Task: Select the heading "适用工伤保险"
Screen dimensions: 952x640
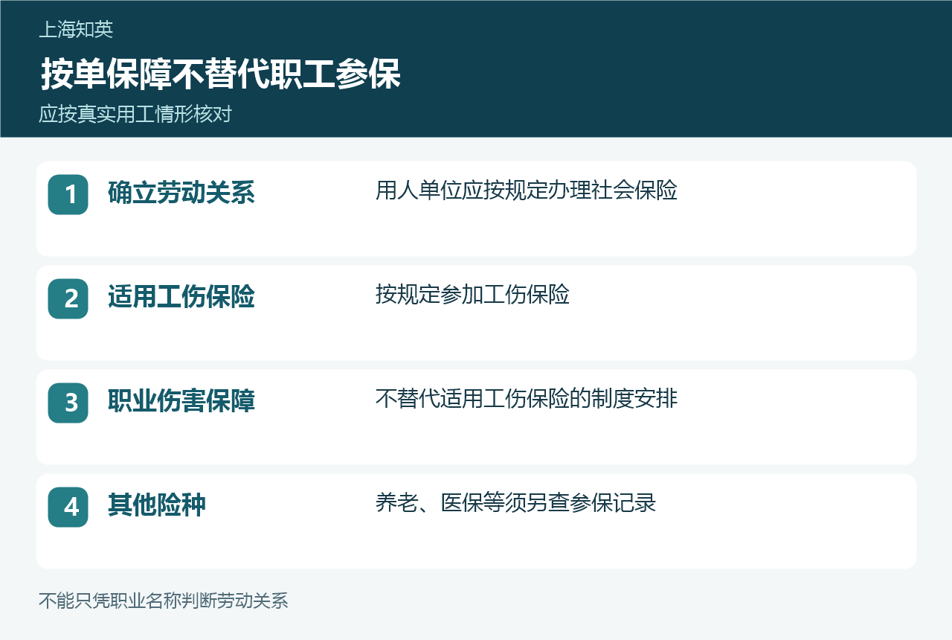Action: point(181,297)
